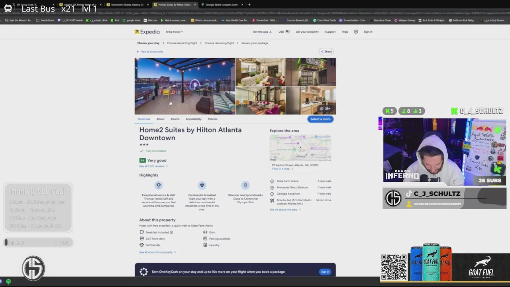Go to Review your package step

255,43
